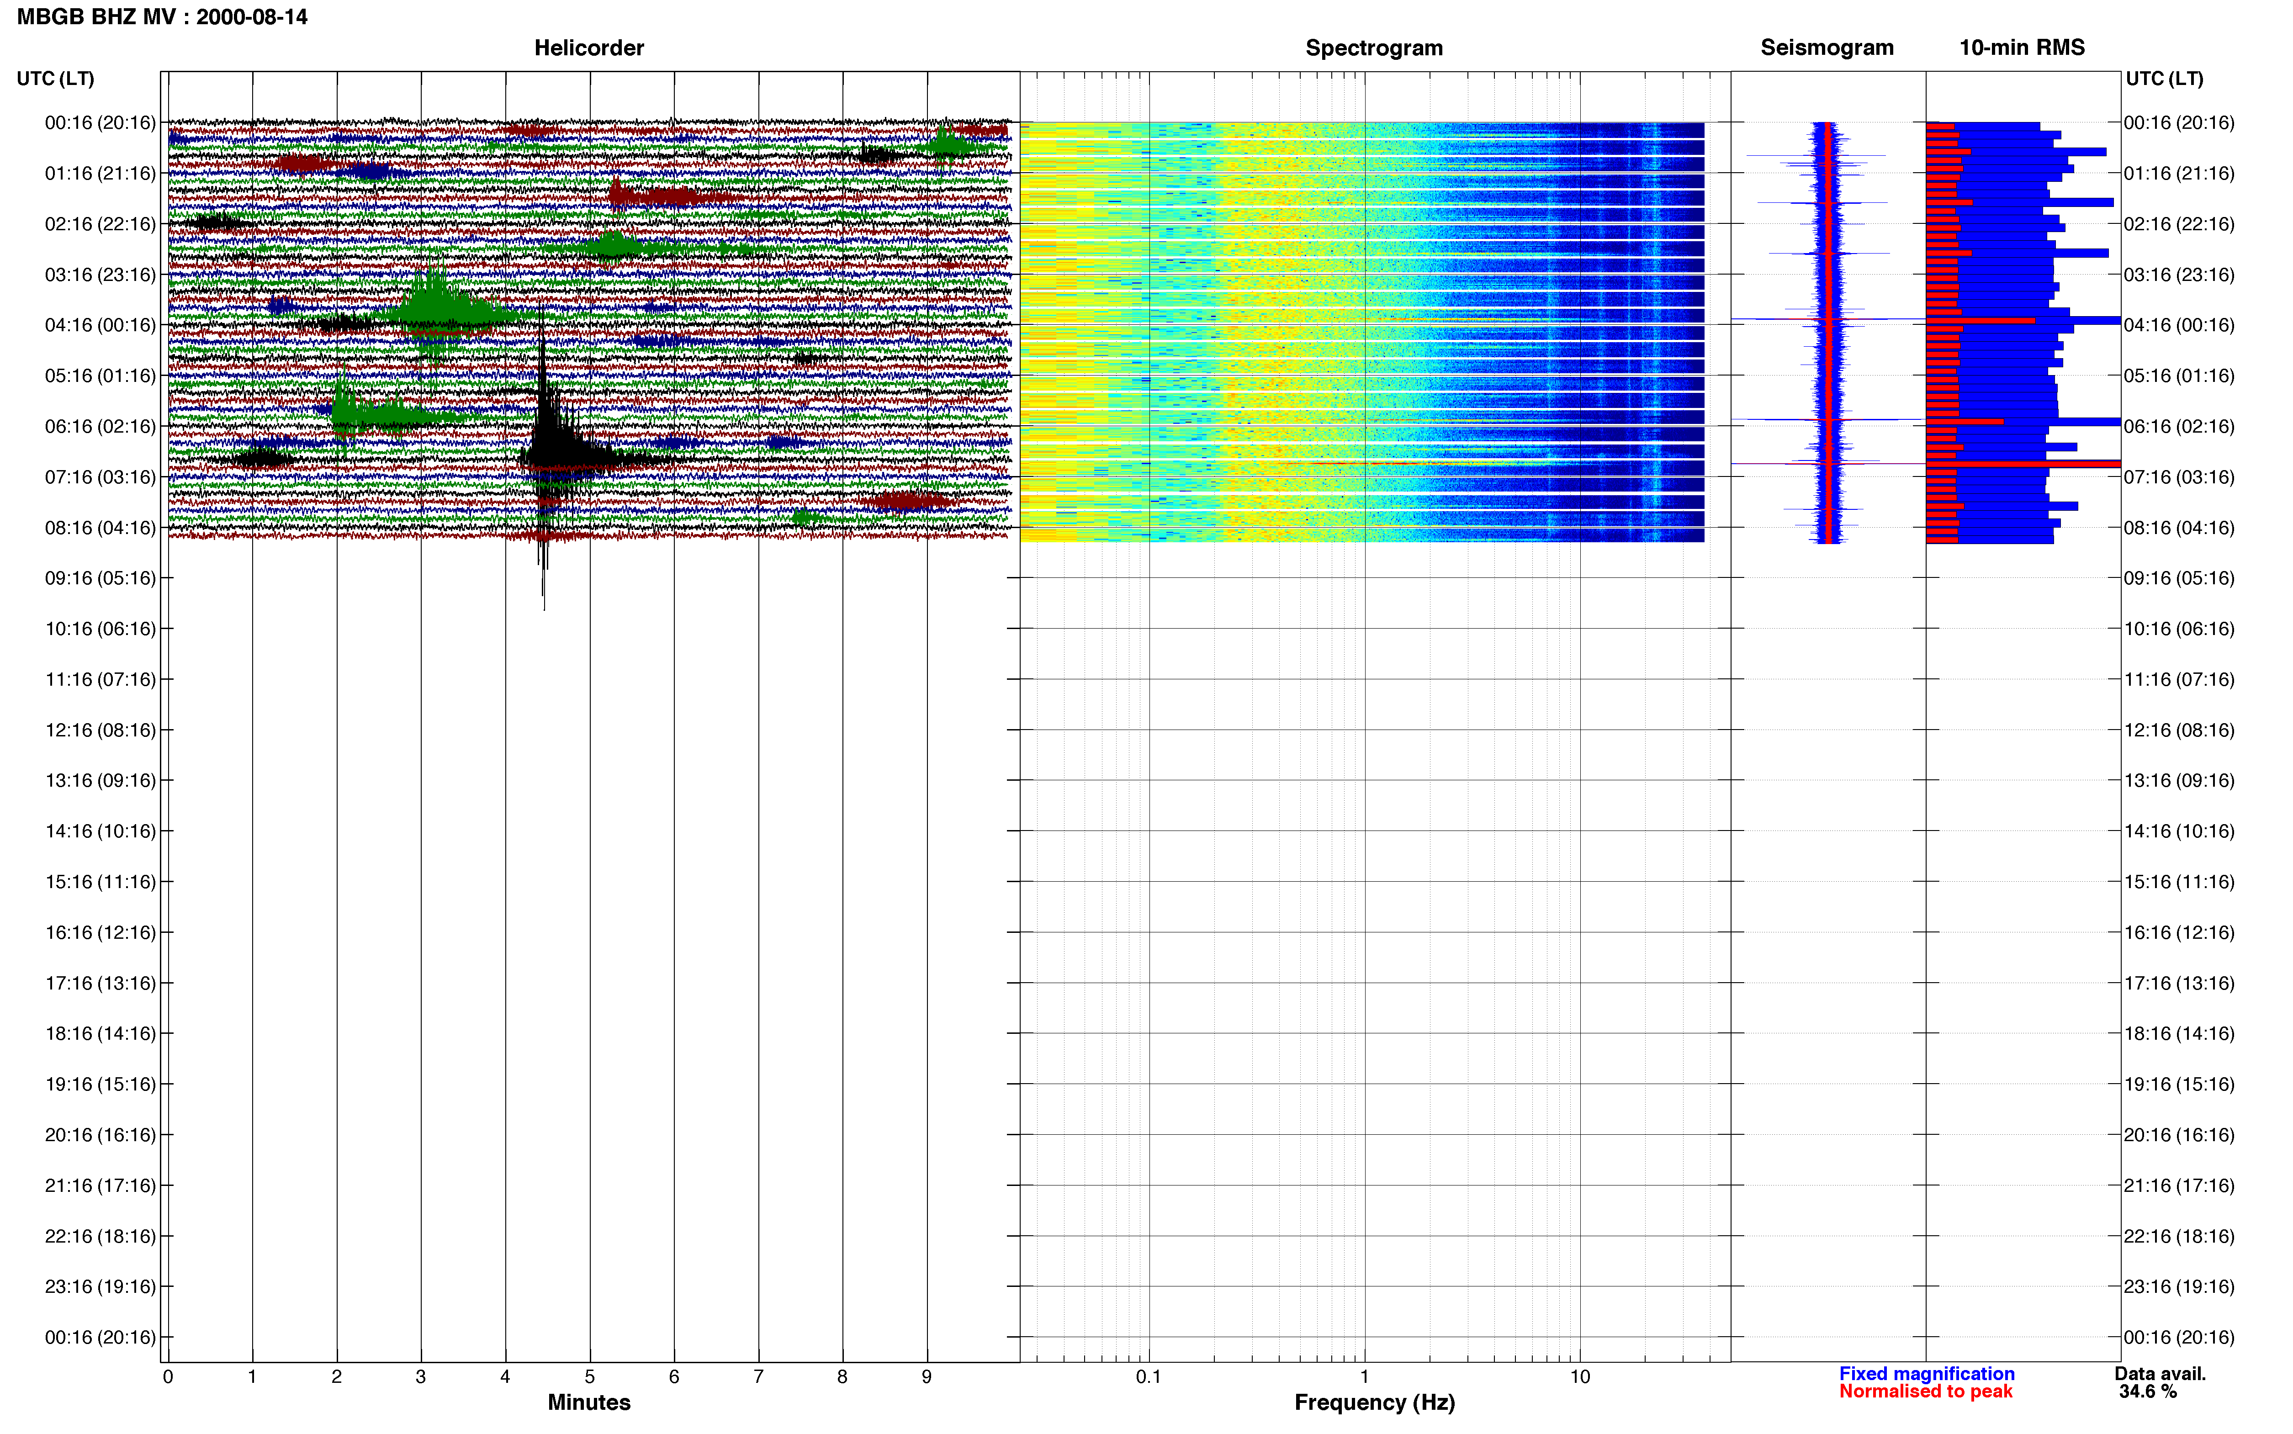Click the right 21:16 (17:16) time label
The height and width of the screenshot is (1434, 2293).
(x=2179, y=1185)
